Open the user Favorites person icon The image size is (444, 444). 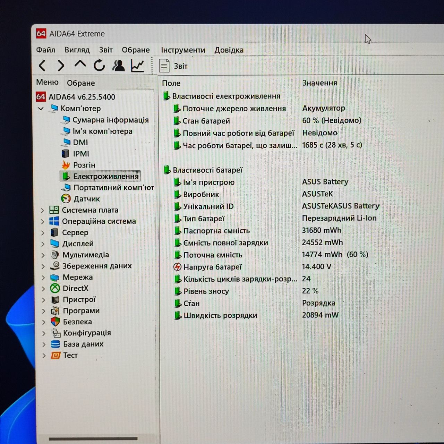coord(119,65)
